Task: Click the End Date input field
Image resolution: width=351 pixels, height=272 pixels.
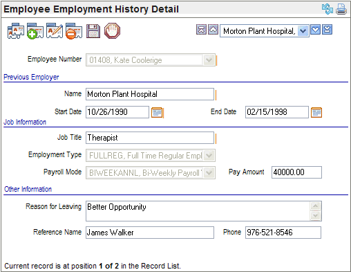Action: click(277, 112)
